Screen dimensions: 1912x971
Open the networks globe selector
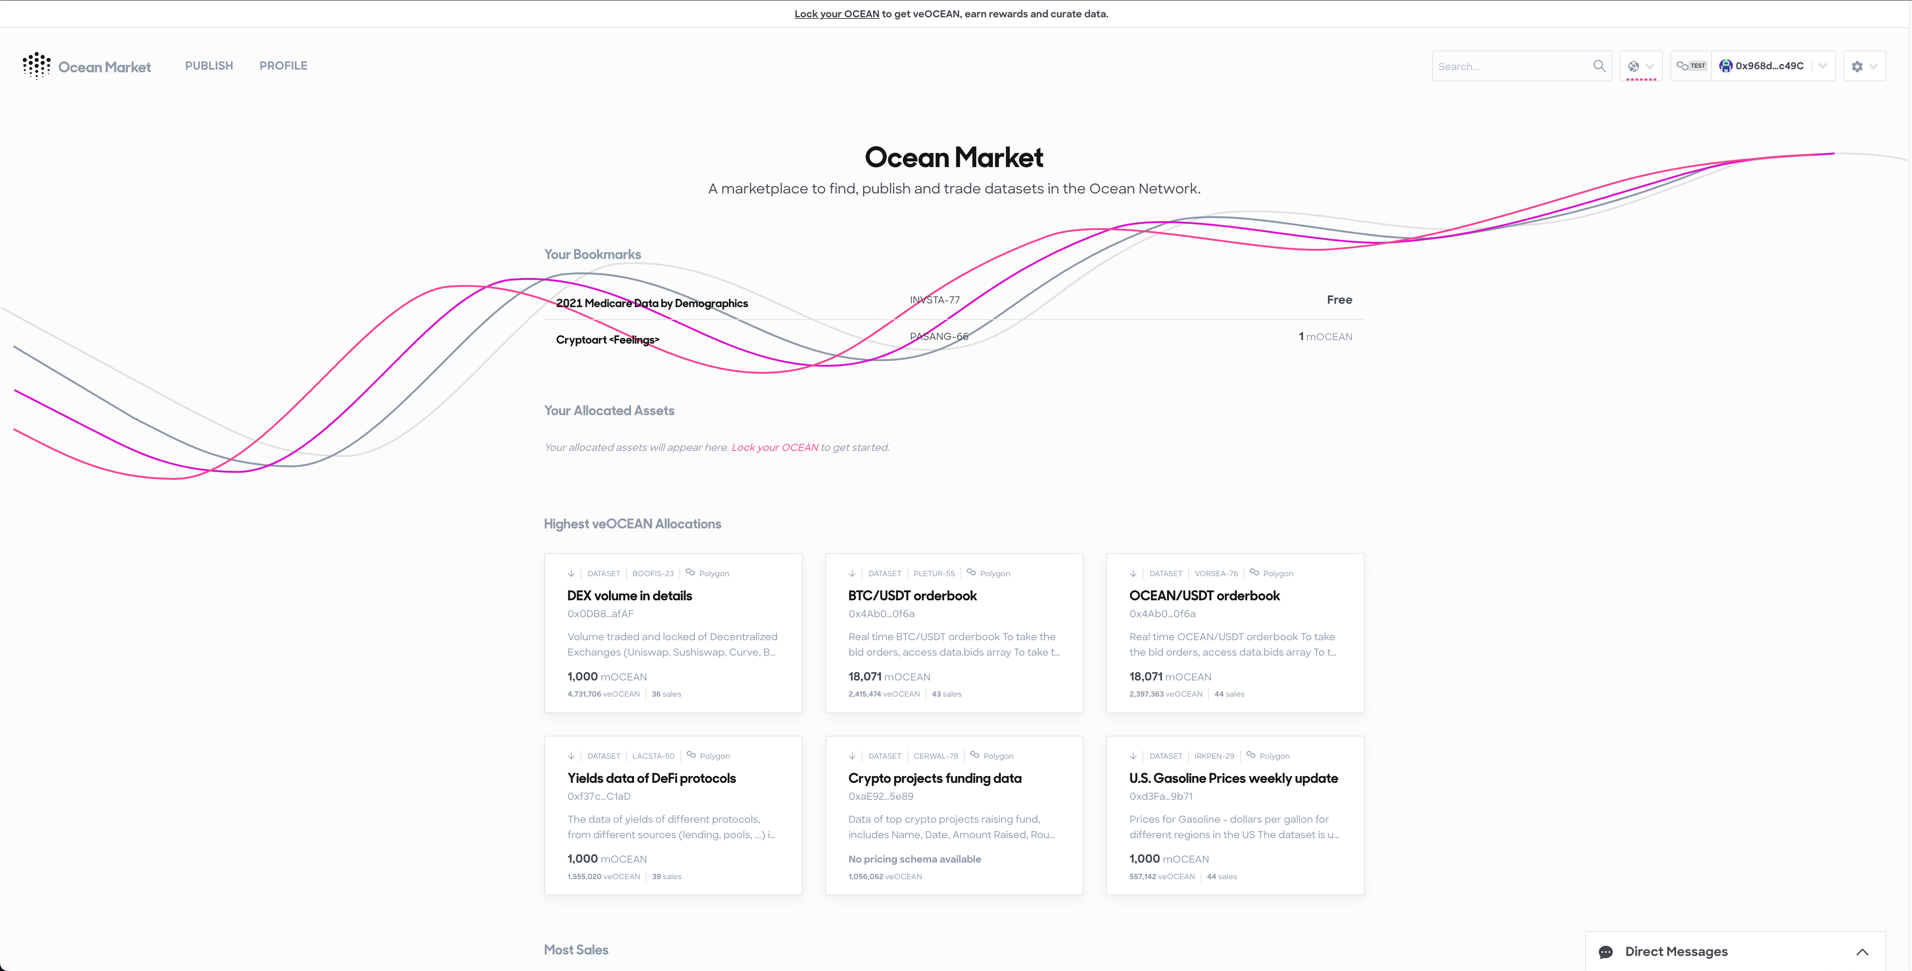point(1640,66)
